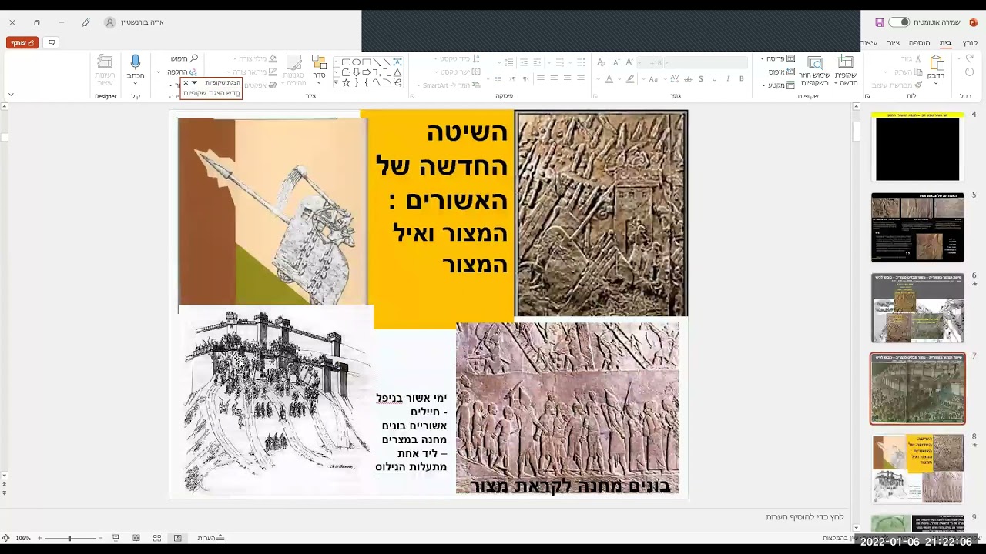Click the Dictate (הכתב) microphone icon

pyautogui.click(x=136, y=62)
